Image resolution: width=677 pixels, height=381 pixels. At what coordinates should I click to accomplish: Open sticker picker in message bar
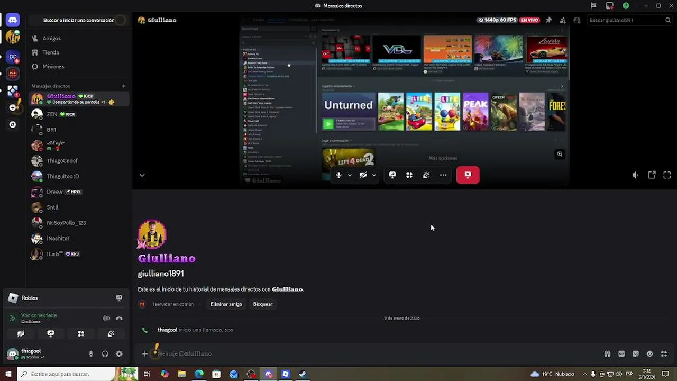coord(636,354)
